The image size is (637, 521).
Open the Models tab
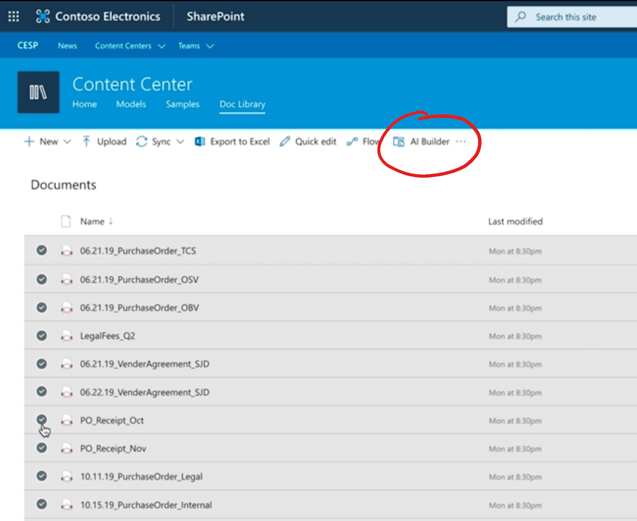[x=131, y=104]
